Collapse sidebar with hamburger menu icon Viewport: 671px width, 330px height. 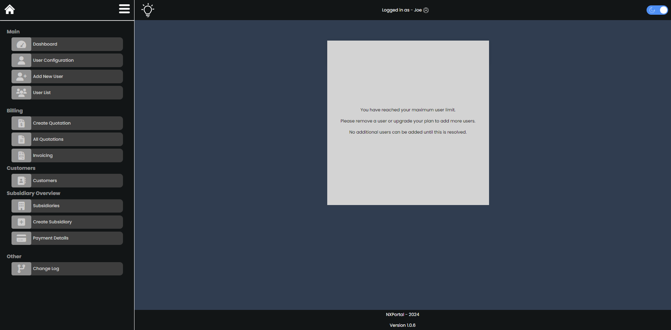click(x=124, y=9)
